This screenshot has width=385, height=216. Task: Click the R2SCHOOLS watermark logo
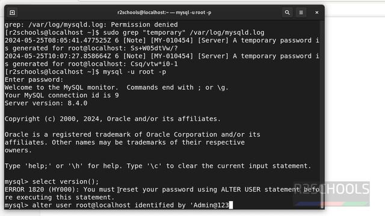pyautogui.click(x=331, y=194)
